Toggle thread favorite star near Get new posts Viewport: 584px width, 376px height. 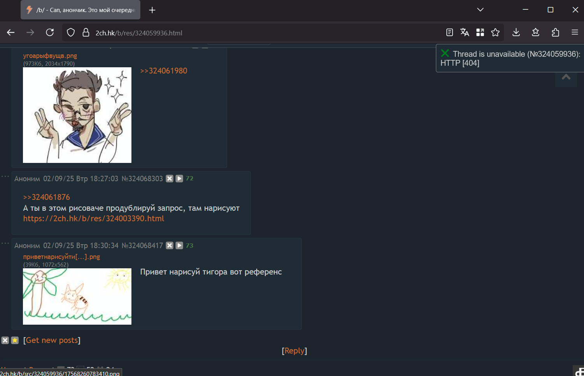(15, 340)
